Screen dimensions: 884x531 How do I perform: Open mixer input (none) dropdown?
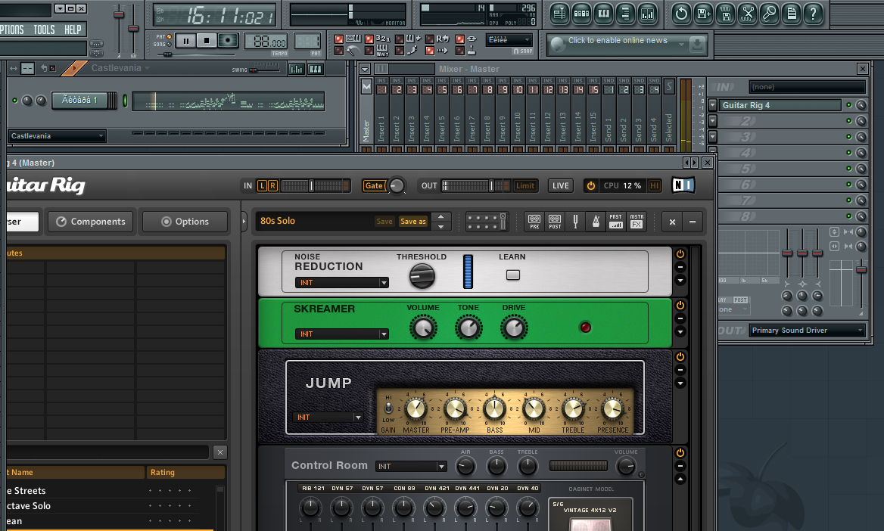coord(808,87)
